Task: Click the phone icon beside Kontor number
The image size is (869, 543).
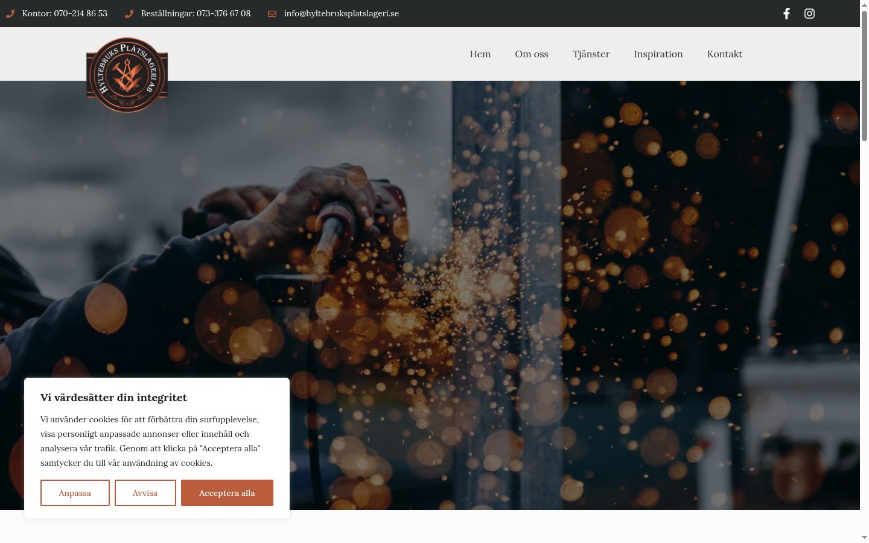Action: 10,13
